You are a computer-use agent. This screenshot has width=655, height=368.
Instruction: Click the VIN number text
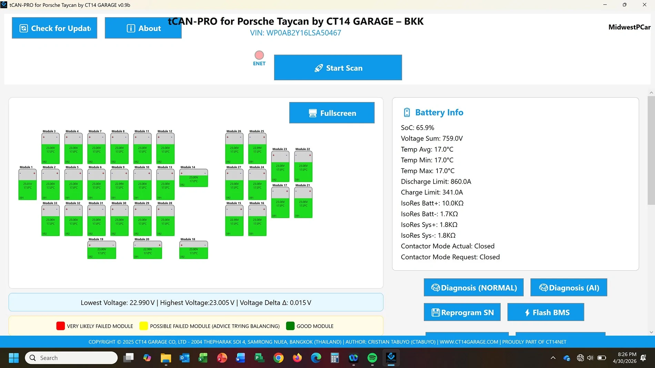coord(296,33)
